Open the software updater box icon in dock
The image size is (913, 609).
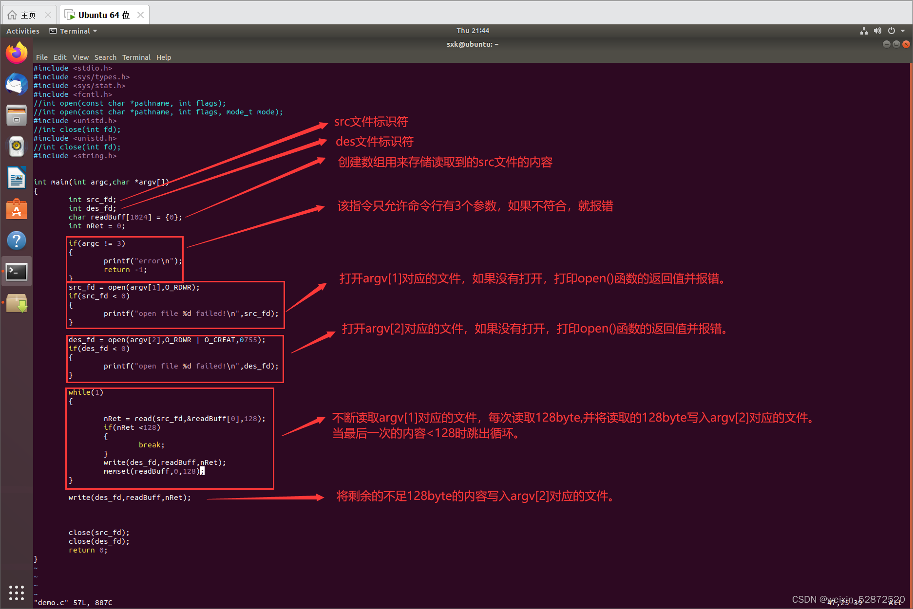pyautogui.click(x=17, y=303)
